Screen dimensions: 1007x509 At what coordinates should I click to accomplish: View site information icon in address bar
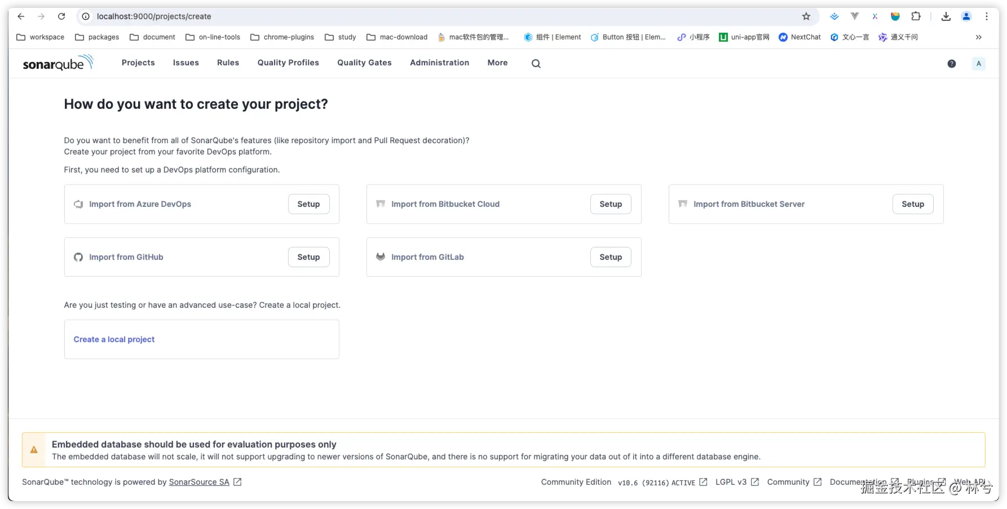pyautogui.click(x=86, y=16)
